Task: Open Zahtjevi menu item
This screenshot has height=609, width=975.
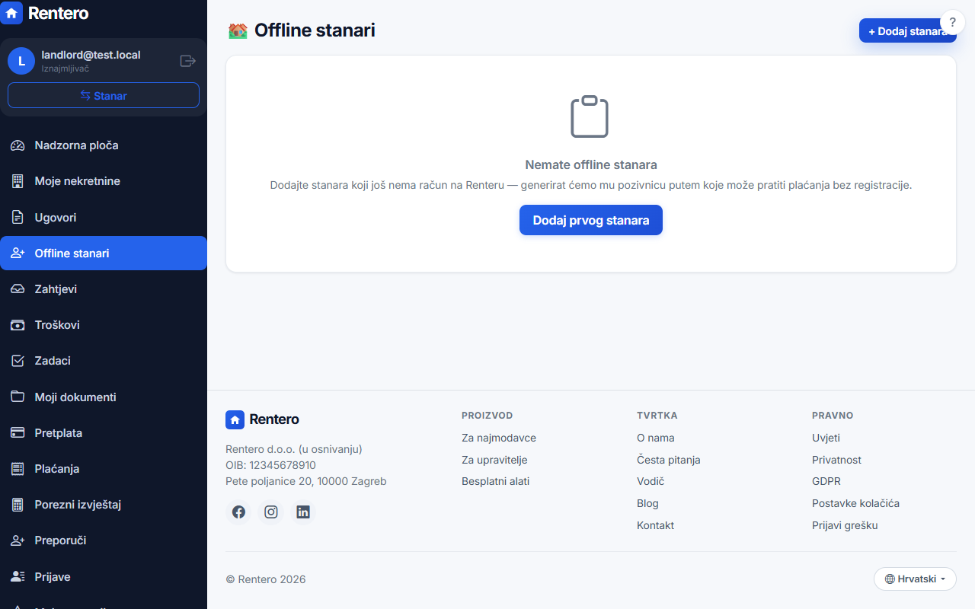Action: pos(104,289)
